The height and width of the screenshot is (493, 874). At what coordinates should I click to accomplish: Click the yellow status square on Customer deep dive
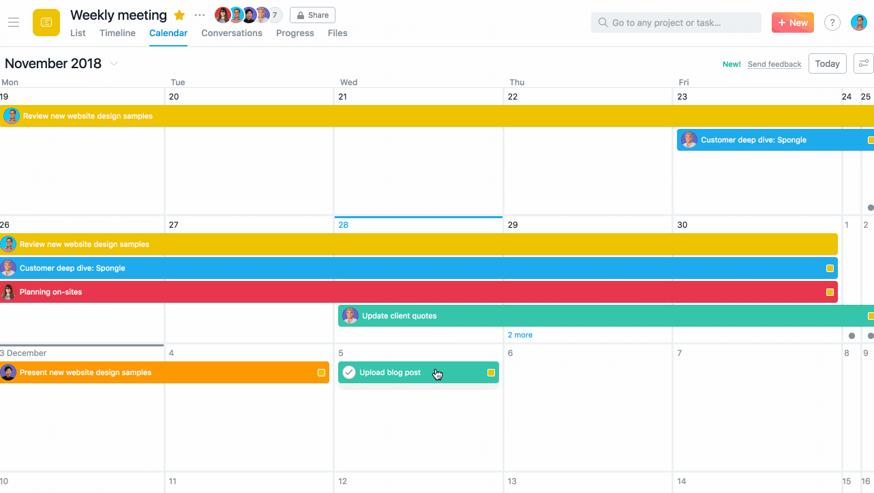click(830, 268)
